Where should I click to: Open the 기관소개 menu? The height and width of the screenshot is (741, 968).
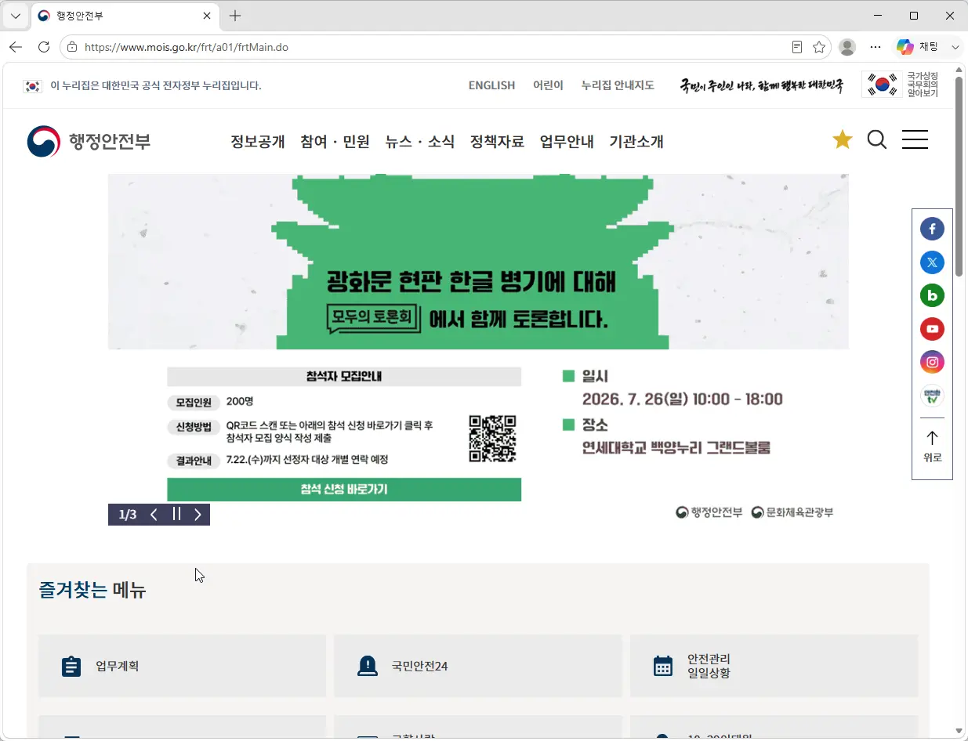636,142
